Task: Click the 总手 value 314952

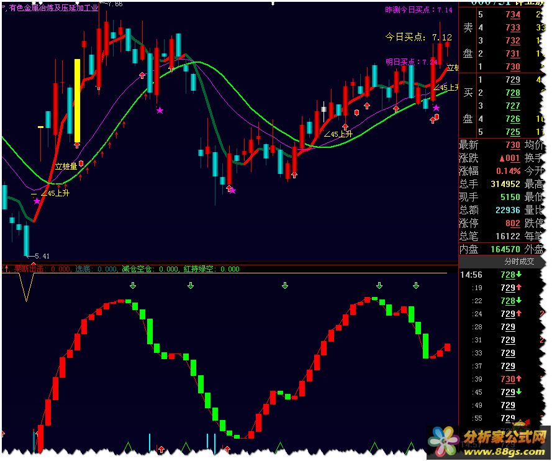Action: (x=505, y=184)
